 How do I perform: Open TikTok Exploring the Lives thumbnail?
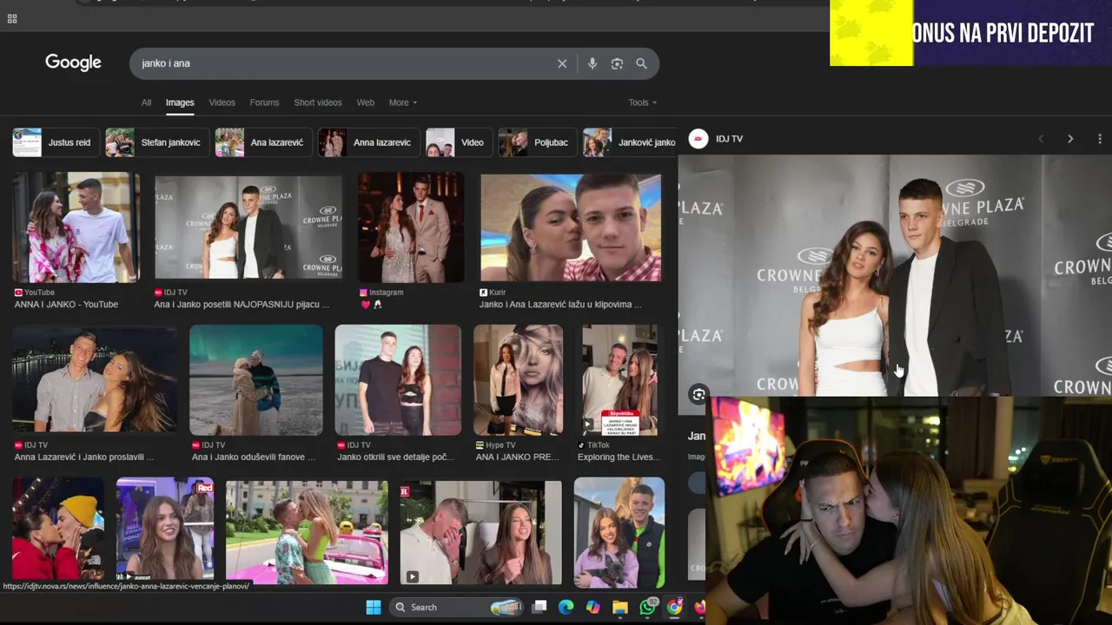(619, 380)
